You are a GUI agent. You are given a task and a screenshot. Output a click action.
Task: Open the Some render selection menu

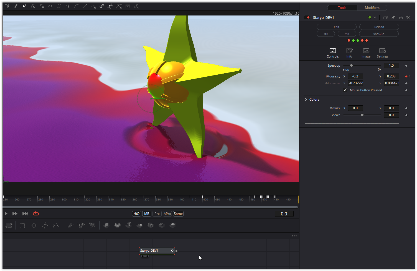pos(178,214)
